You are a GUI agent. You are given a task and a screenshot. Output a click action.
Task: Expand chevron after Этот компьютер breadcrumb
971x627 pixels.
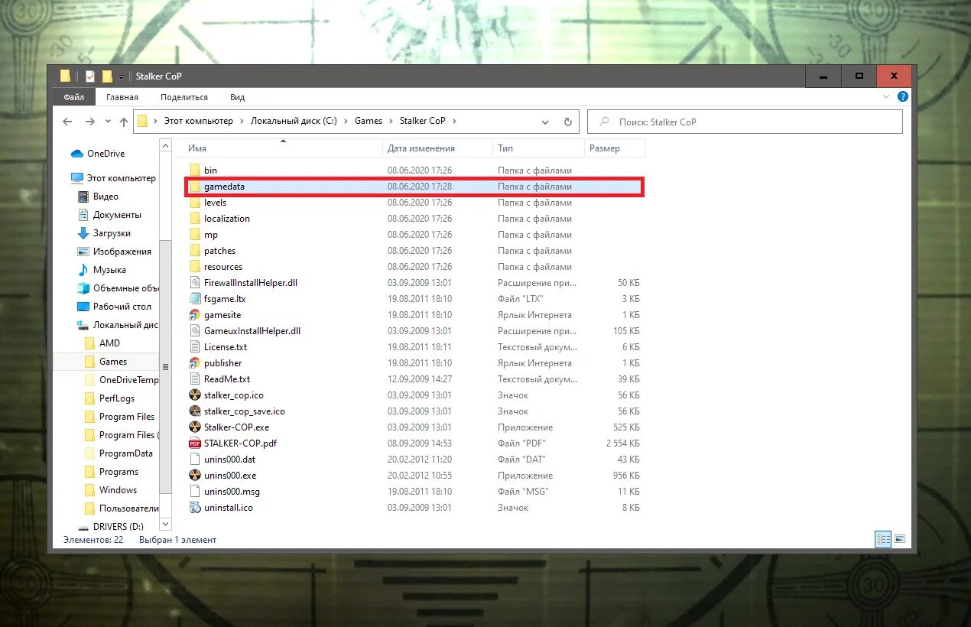242,121
